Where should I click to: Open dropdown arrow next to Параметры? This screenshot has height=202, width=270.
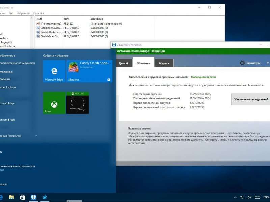(268, 63)
